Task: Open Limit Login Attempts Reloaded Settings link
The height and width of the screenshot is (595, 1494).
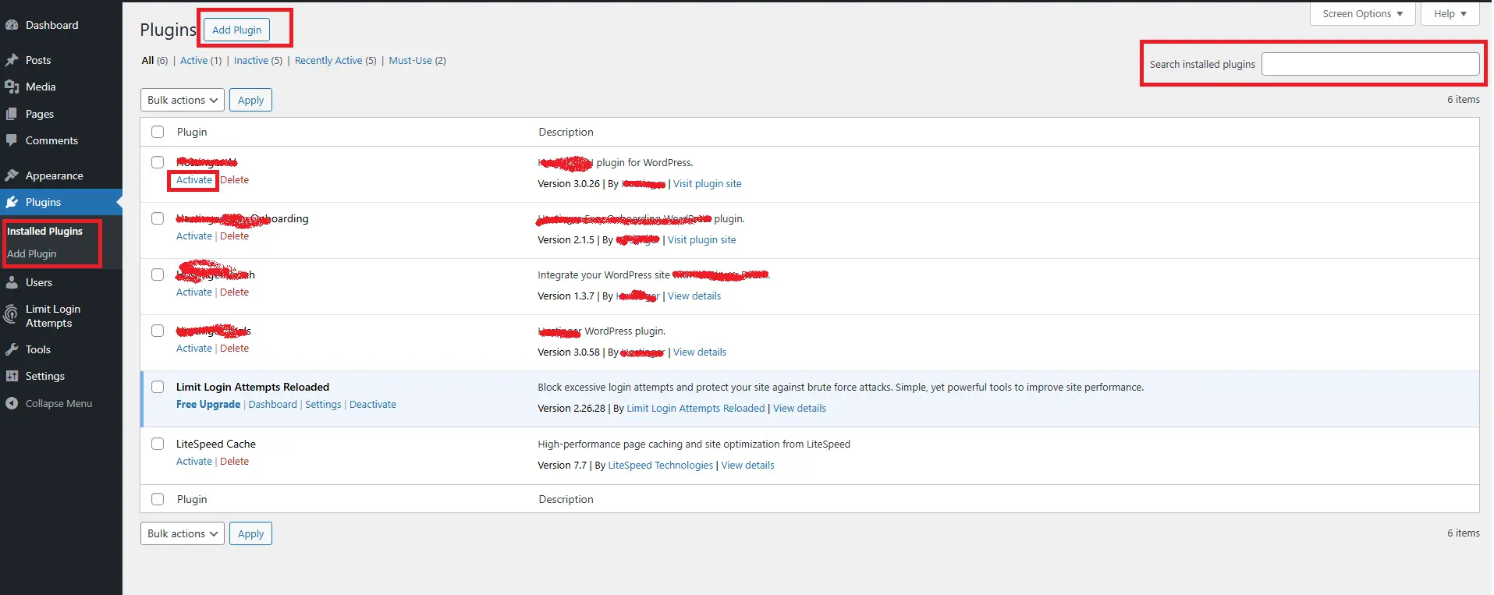Action: click(x=323, y=404)
